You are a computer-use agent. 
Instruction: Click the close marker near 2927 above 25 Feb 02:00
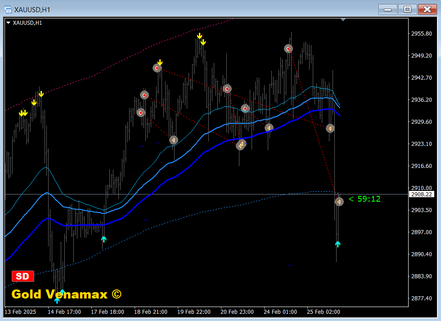click(330, 129)
